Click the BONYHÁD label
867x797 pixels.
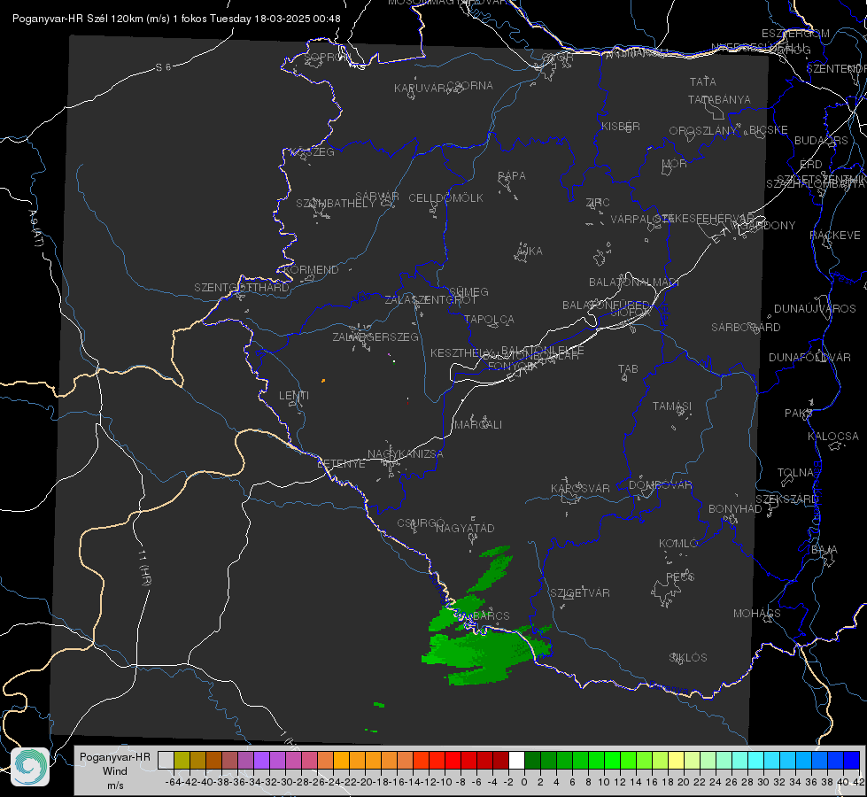pos(735,509)
